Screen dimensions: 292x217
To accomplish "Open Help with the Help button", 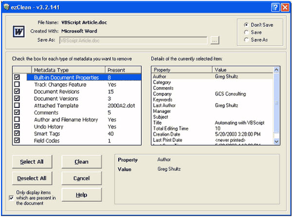I will pyautogui.click(x=82, y=195).
